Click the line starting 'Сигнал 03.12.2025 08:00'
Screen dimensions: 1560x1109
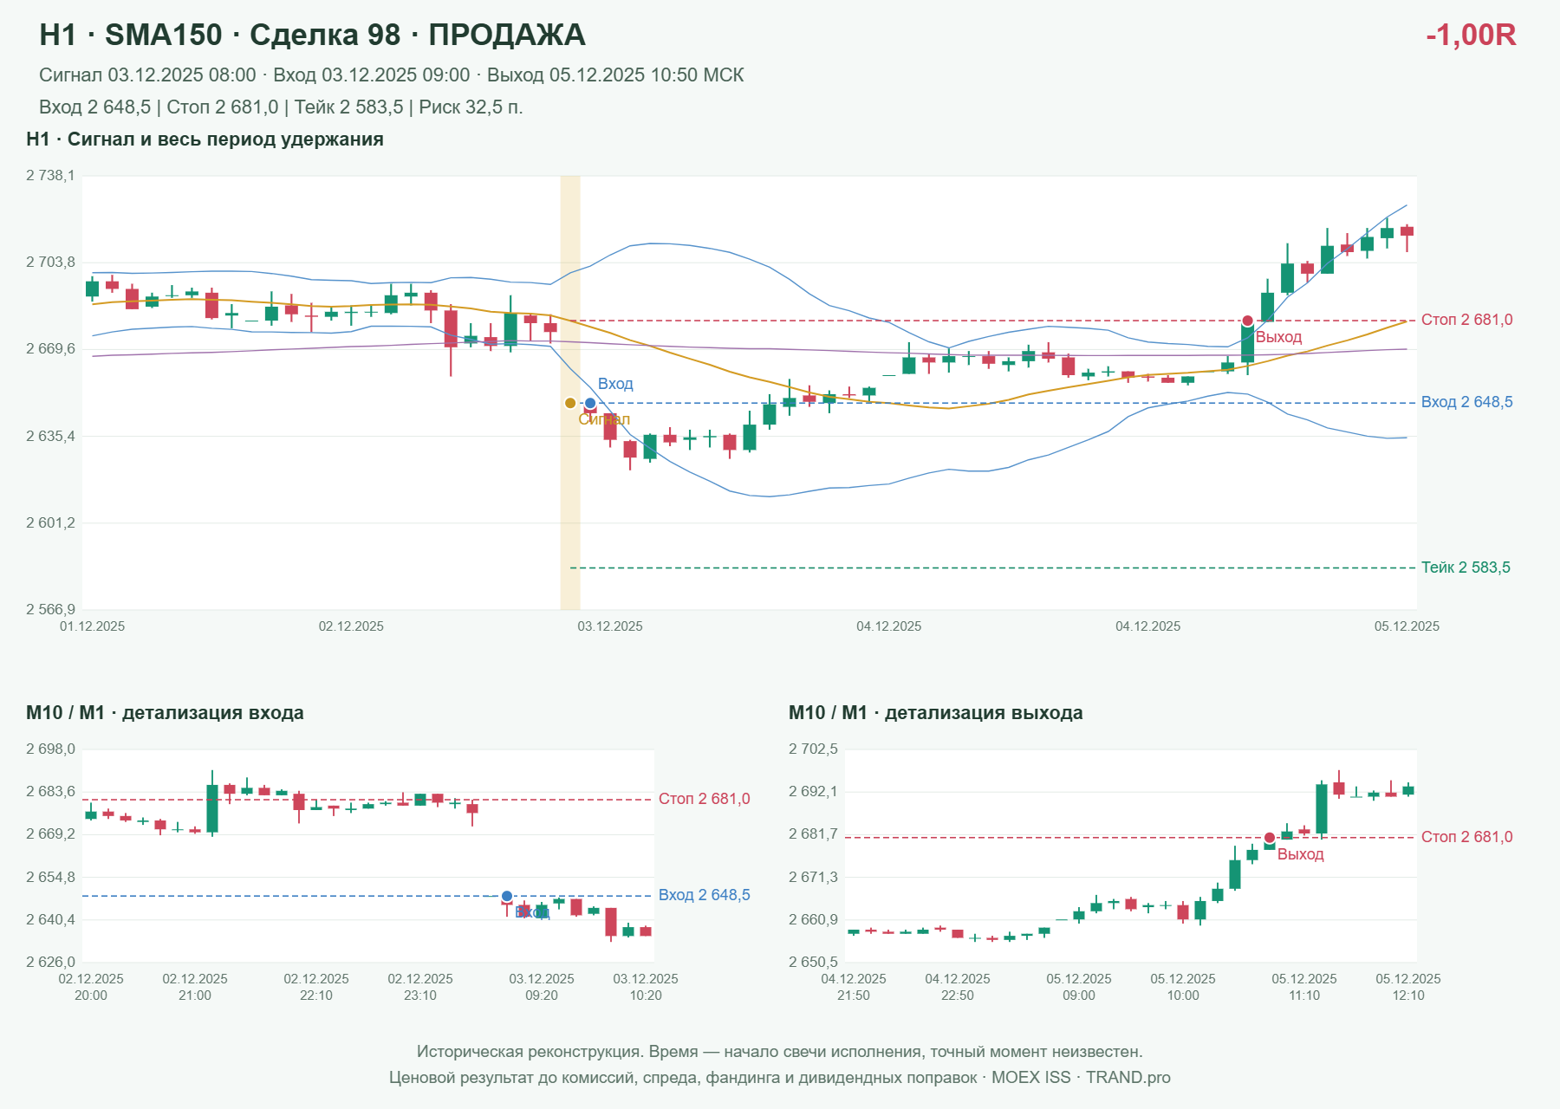click(x=392, y=75)
